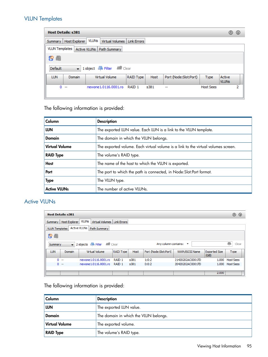The width and height of the screenshot is (268, 357).
Task: Click Clear icon next to Filter in Active VLUNs
Action: point(108,244)
